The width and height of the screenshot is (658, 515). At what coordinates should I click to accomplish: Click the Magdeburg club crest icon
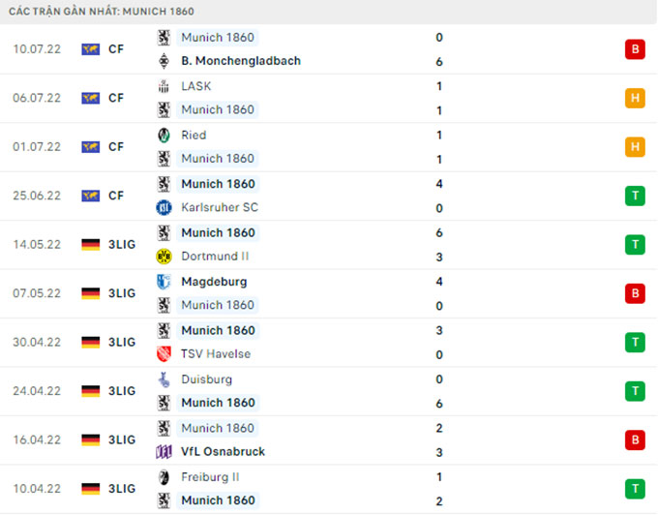point(164,282)
